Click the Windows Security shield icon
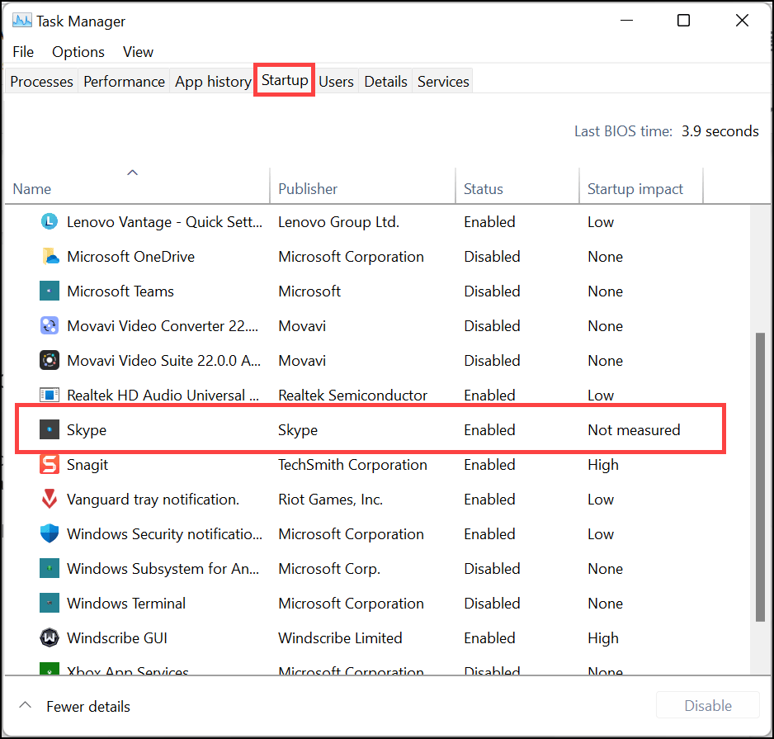This screenshot has height=739, width=774. 50,534
